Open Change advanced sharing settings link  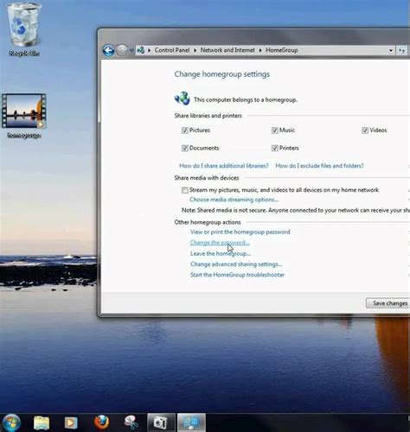pos(236,264)
